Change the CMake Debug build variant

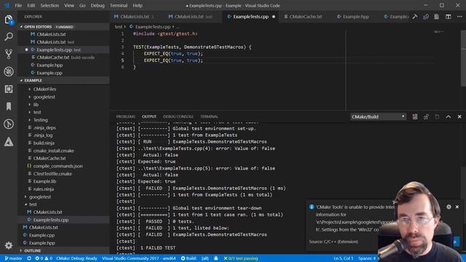click(x=76, y=258)
